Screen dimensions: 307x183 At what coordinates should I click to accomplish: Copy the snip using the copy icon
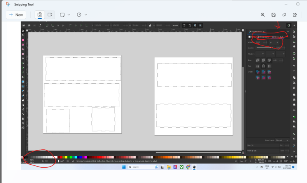click(x=284, y=15)
